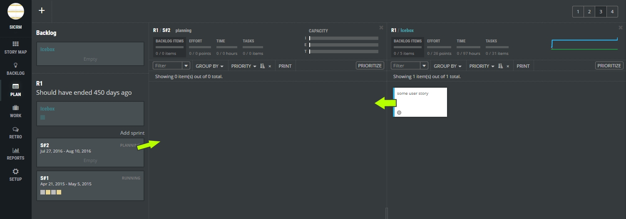Open the Backlog lightbulb section
This screenshot has height=219, width=626.
[x=16, y=69]
